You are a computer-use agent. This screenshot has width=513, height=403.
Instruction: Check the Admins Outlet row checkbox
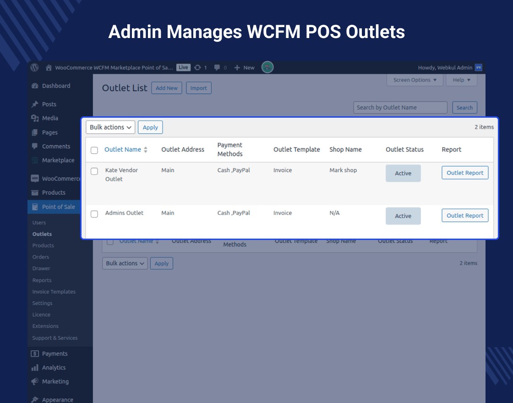coord(94,214)
